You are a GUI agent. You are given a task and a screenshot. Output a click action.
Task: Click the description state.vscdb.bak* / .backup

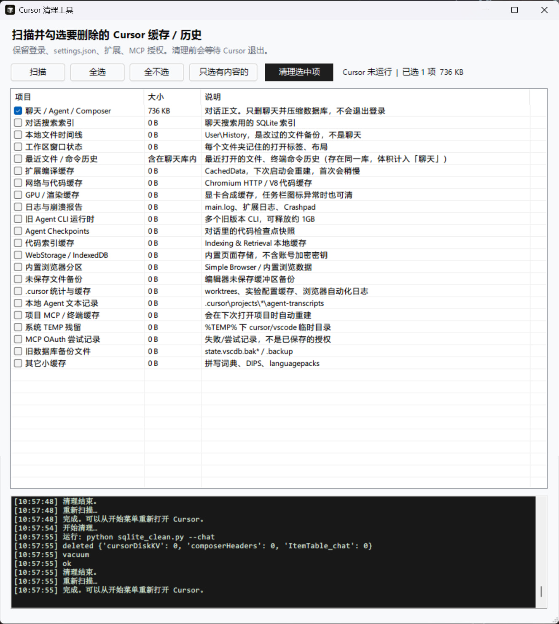[x=249, y=351]
